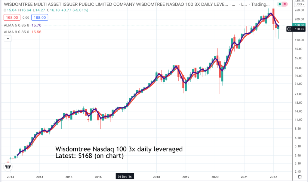
Task: Click the high value H16.64
Action: pyautogui.click(x=25, y=10)
